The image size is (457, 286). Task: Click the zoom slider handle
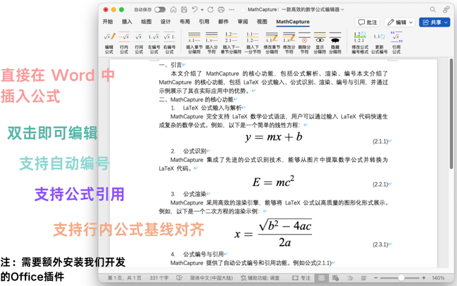tap(402, 278)
